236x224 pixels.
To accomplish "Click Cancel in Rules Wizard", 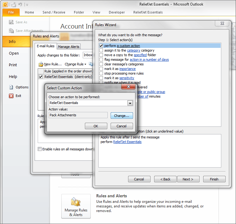I will (x=139, y=179).
